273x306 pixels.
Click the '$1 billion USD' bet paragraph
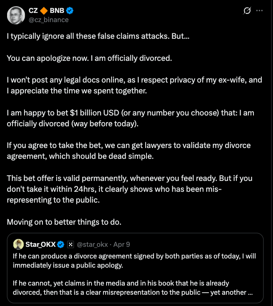tap(130, 118)
